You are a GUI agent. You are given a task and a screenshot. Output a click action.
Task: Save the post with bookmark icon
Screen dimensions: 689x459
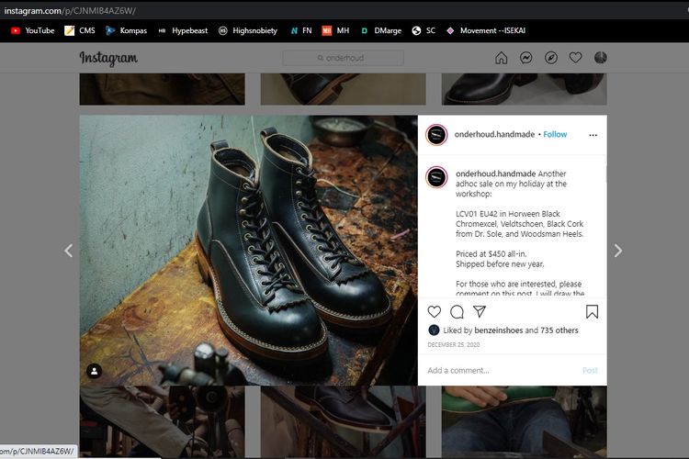point(592,312)
